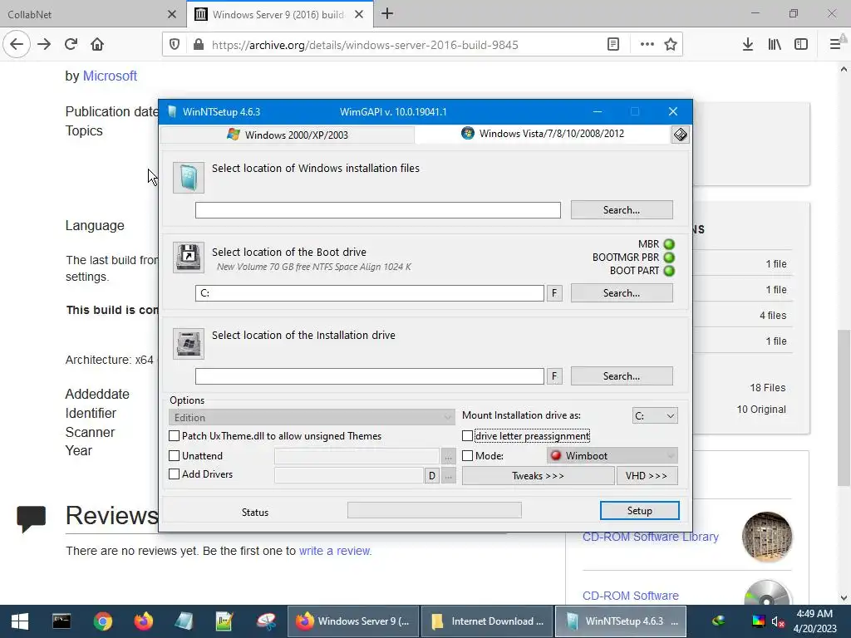Image resolution: width=851 pixels, height=638 pixels.
Task: Tick the Mode checkbox
Action: click(467, 456)
